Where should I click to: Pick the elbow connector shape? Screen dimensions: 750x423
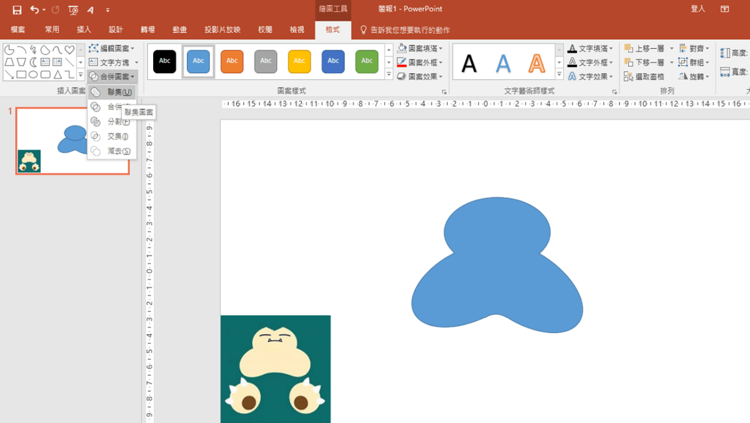point(69,74)
